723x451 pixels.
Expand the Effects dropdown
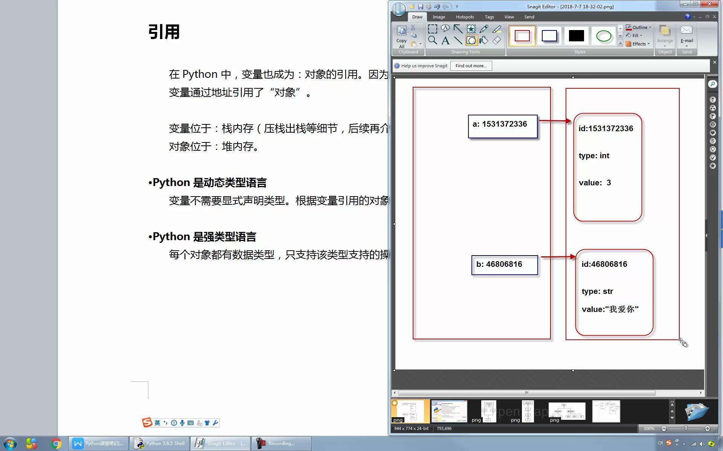point(639,44)
